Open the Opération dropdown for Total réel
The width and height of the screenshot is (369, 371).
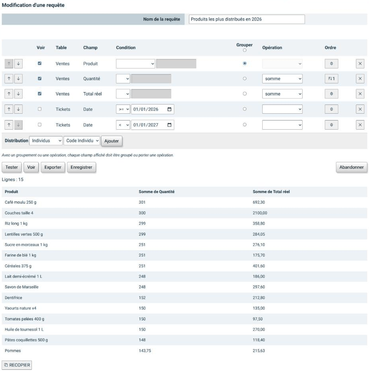282,94
